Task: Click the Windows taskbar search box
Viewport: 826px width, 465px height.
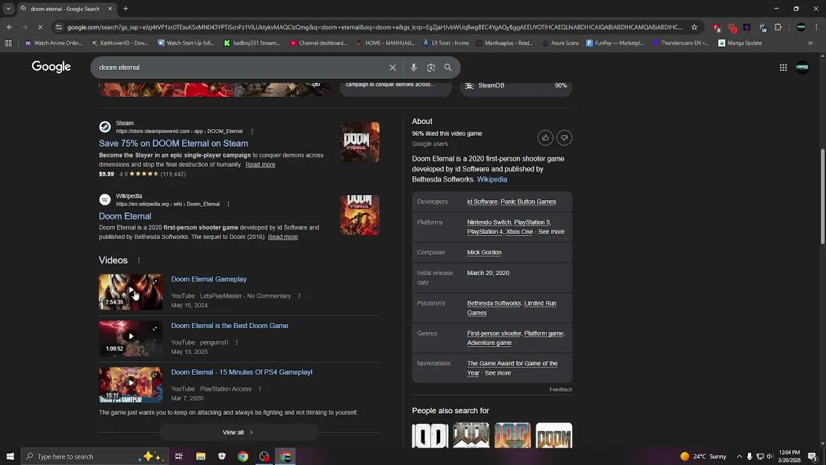Action: pos(94,457)
